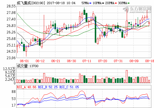Click the blue 5PMA legend color marker
This screenshot has width=154, height=108.
(x=90, y=3)
